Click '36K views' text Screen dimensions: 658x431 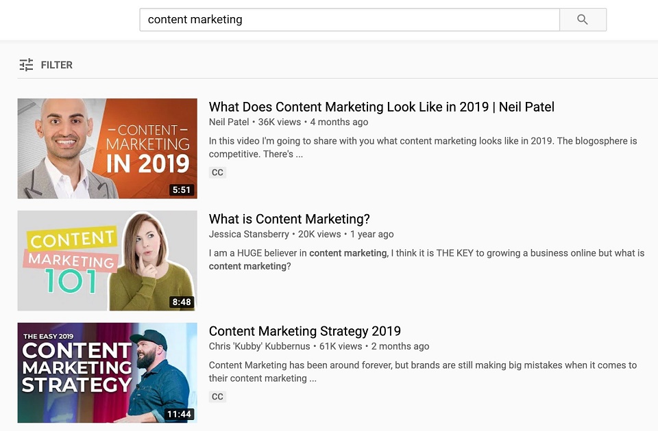[280, 122]
